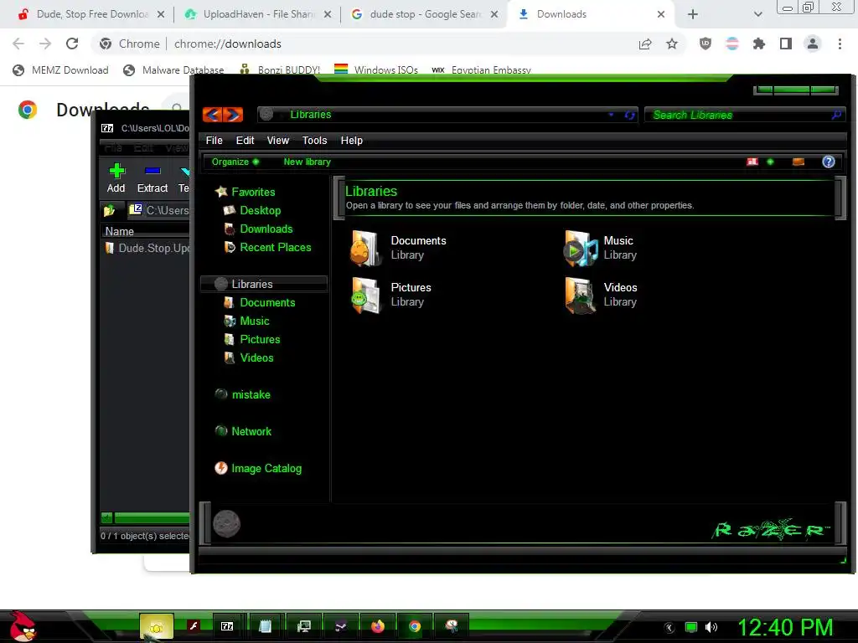Click the Libraries address bar path
858x643 pixels.
[x=310, y=114]
